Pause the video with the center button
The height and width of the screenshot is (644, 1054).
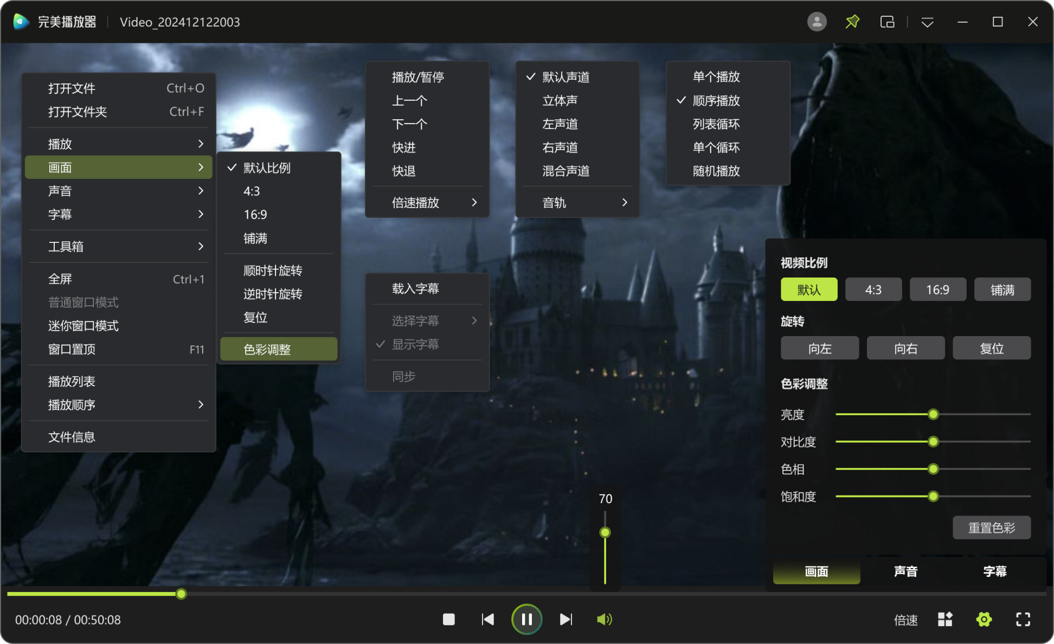click(526, 619)
